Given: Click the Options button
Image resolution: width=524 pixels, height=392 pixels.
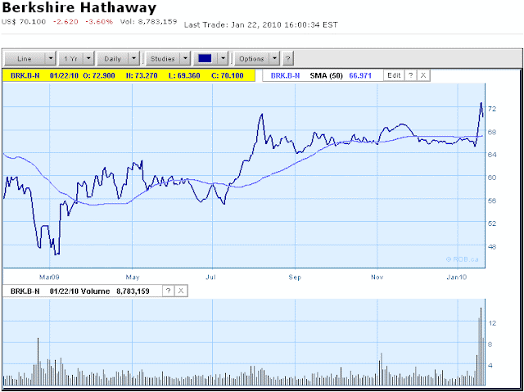Looking at the screenshot, I should coord(251,59).
